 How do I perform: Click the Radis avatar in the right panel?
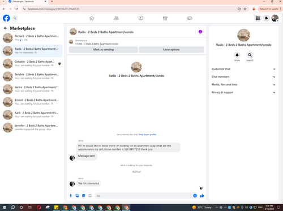[243, 35]
